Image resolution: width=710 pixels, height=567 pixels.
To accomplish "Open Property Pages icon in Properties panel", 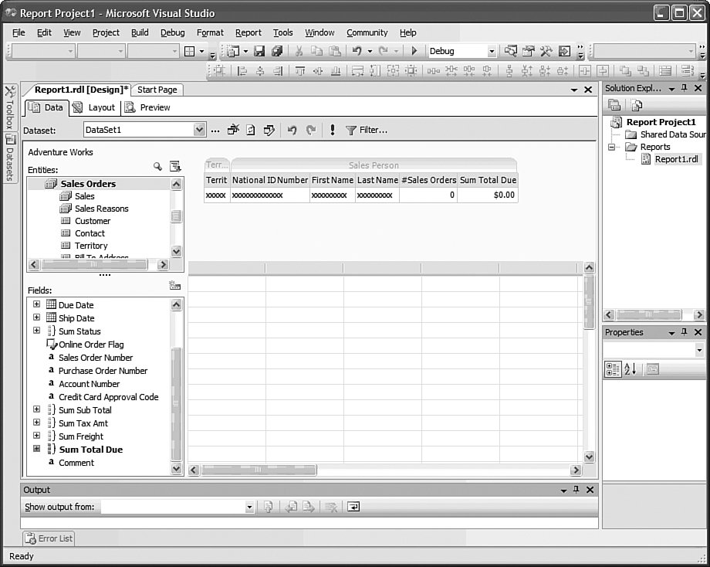I will [x=652, y=369].
